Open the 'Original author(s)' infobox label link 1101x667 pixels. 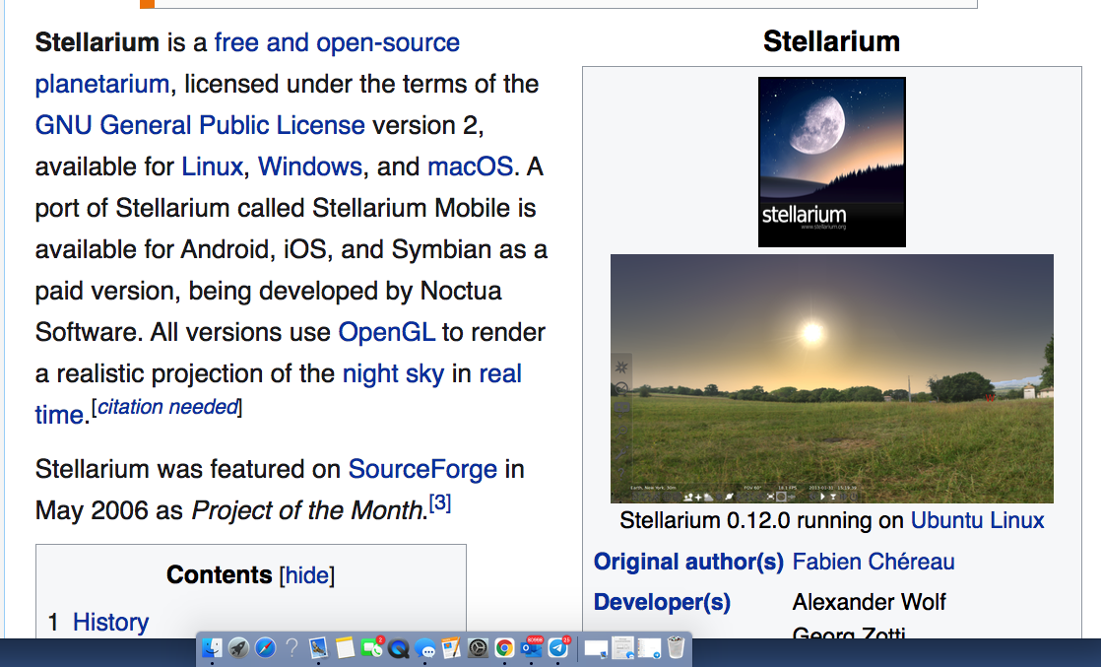click(688, 562)
